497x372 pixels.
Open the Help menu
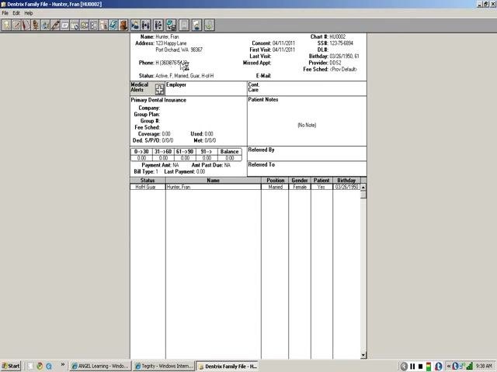(29, 13)
